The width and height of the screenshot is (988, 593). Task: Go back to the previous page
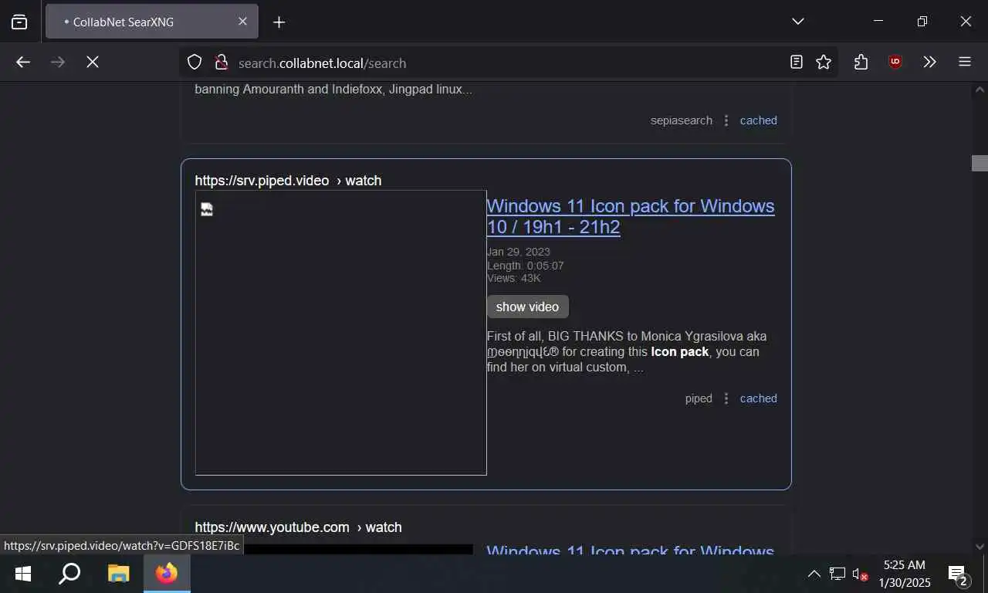pos(23,62)
